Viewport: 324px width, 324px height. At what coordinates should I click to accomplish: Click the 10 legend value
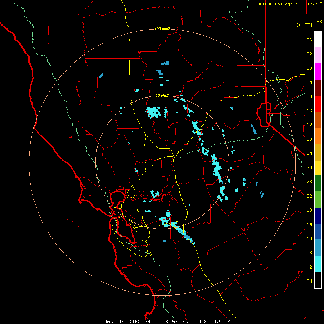pyautogui.click(x=309, y=238)
